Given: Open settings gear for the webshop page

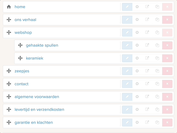Looking at the screenshot, I should tap(137, 32).
